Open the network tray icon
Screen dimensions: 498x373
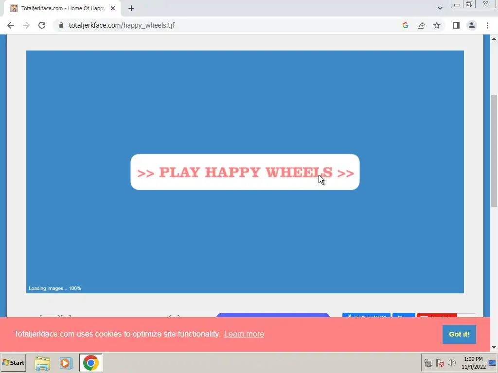point(428,363)
